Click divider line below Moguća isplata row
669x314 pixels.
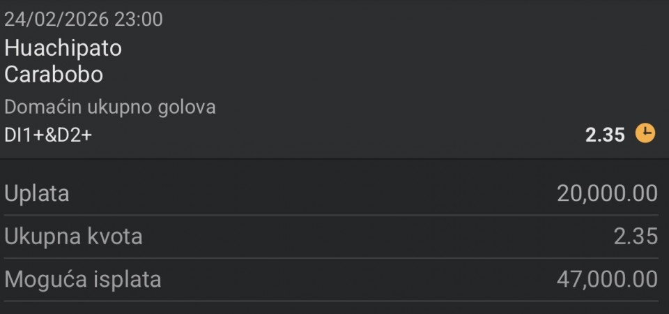pyautogui.click(x=334, y=301)
